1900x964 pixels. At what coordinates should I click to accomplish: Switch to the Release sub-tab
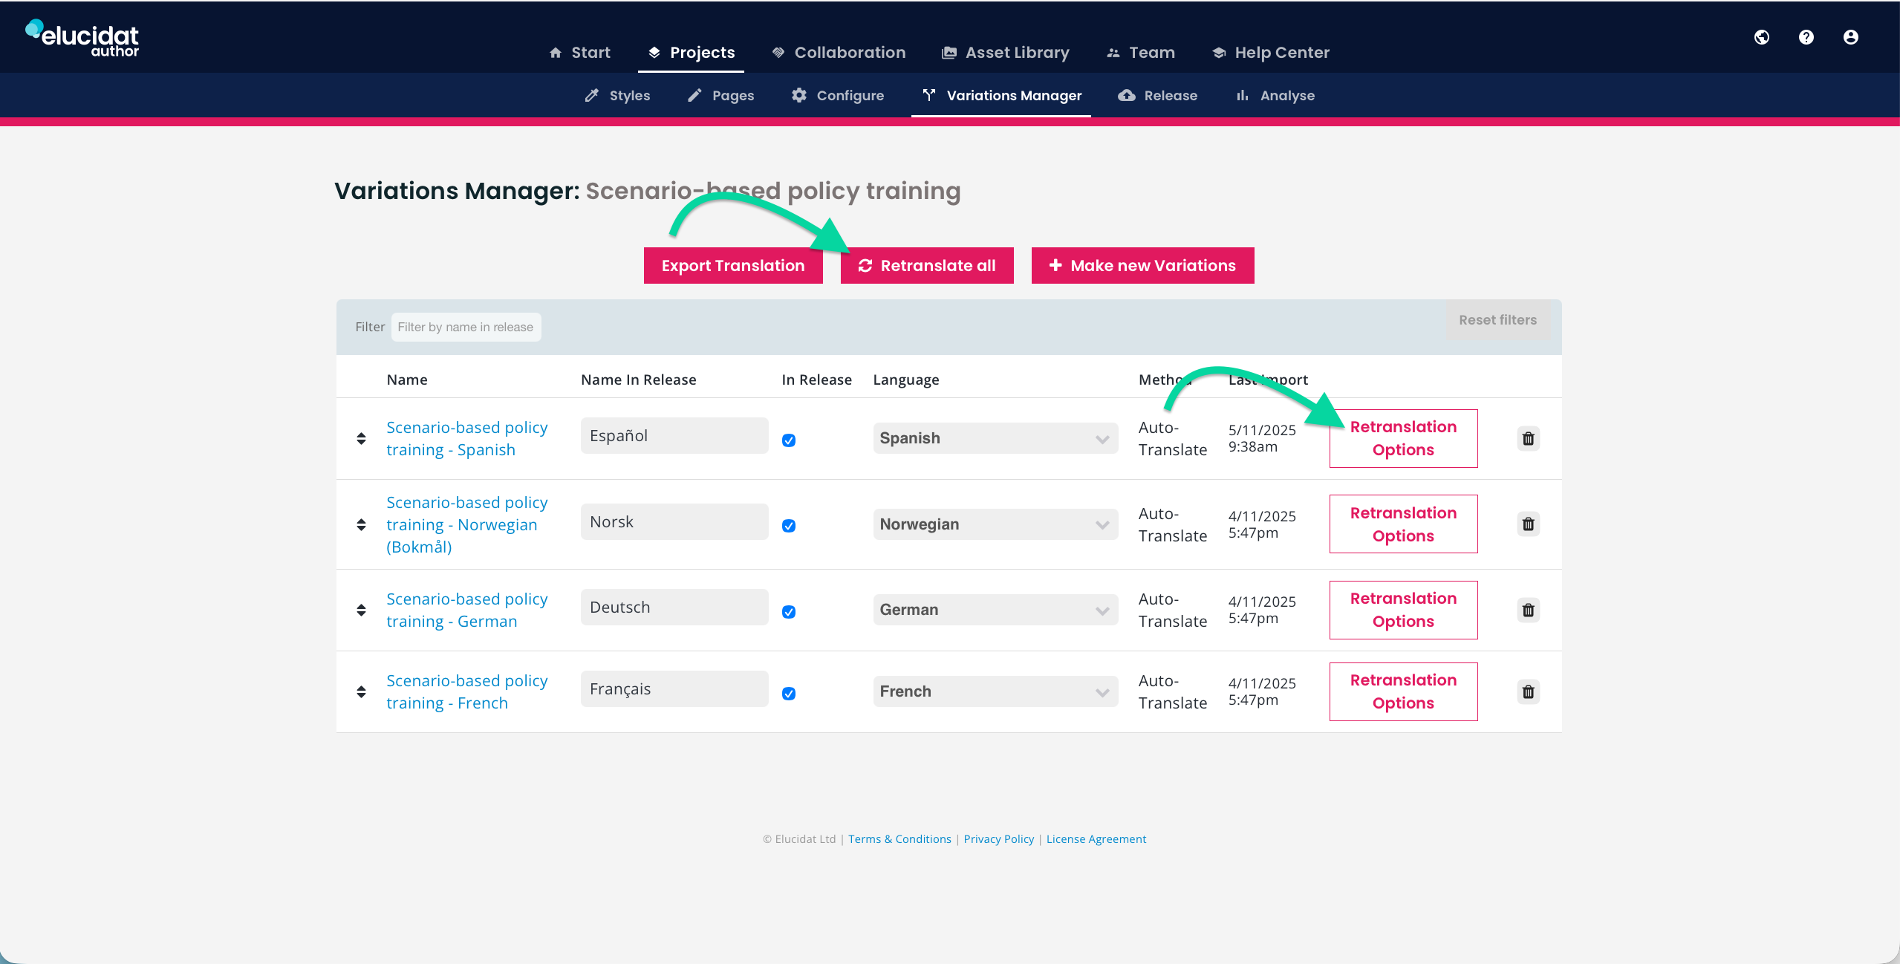(x=1158, y=96)
